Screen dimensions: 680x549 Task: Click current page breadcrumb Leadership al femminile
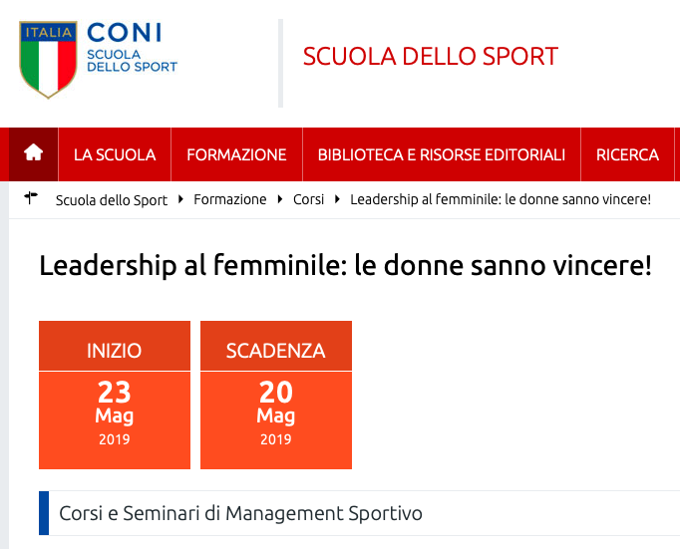(501, 199)
